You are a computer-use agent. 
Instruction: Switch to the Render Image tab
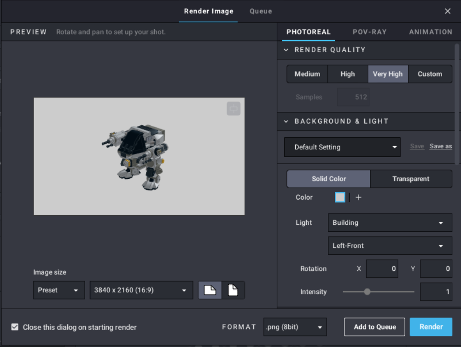209,11
